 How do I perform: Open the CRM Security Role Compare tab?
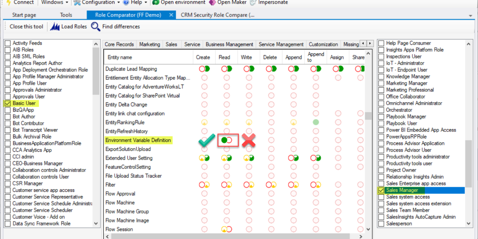coord(217,15)
